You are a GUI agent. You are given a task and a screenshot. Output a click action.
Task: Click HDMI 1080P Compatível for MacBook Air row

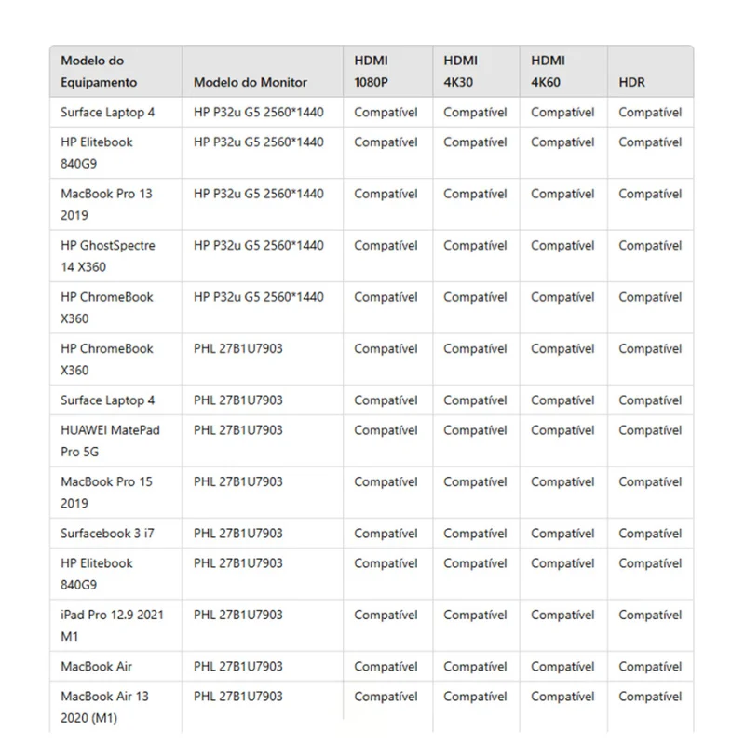[387, 666]
